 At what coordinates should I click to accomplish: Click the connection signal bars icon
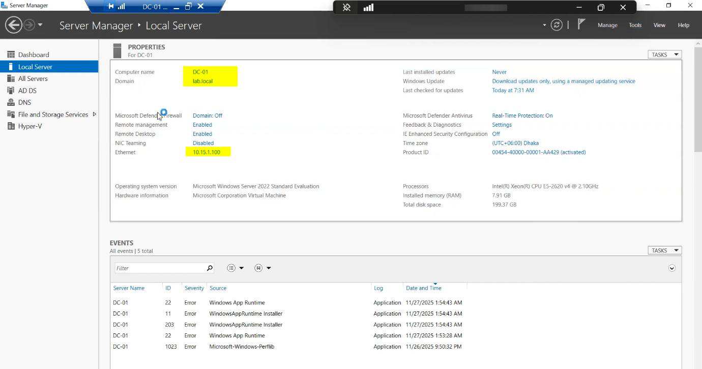coord(369,8)
